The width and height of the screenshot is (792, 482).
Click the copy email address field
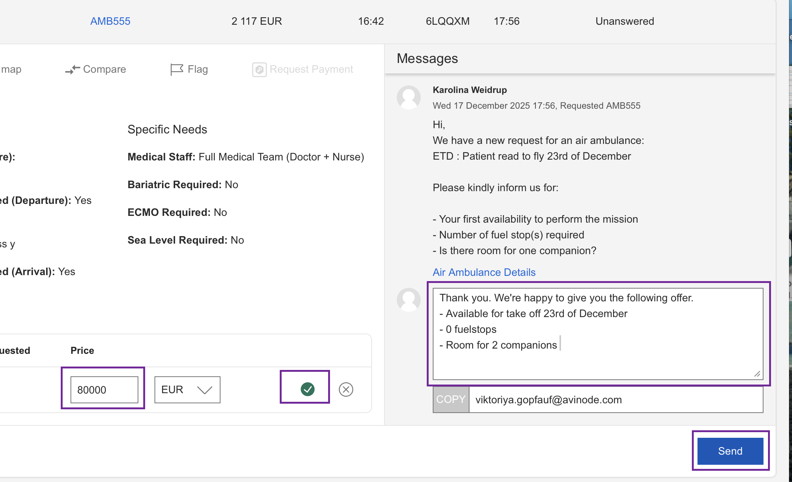click(x=615, y=400)
